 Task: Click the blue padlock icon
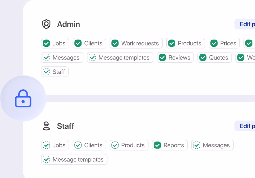point(23,98)
